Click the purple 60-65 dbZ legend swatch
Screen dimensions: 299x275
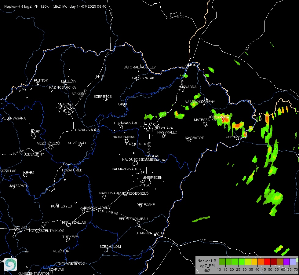286,262
